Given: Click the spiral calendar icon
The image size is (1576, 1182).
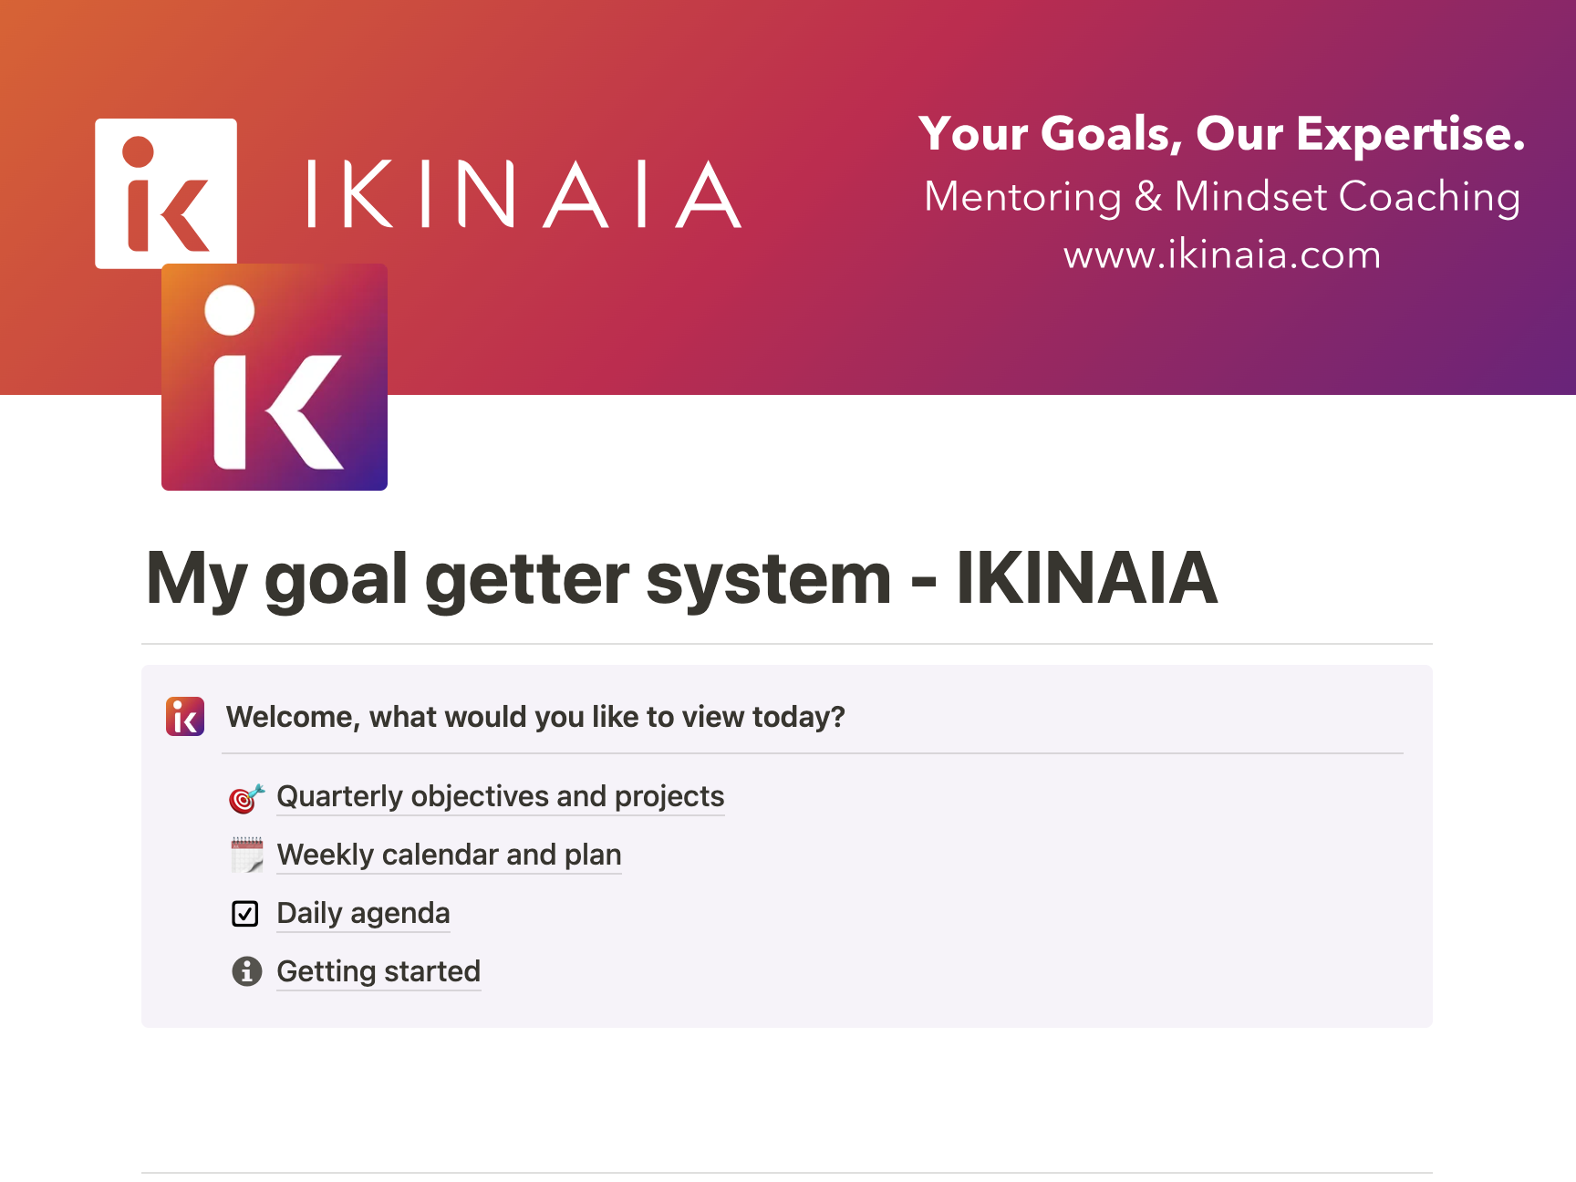Looking at the screenshot, I should point(246,855).
